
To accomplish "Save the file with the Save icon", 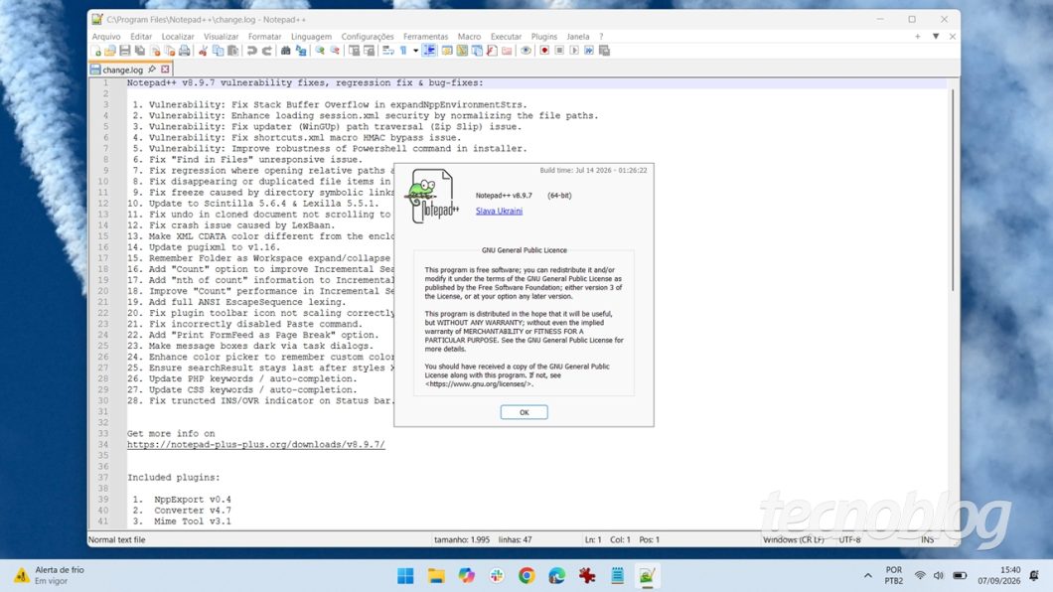I will [125, 51].
